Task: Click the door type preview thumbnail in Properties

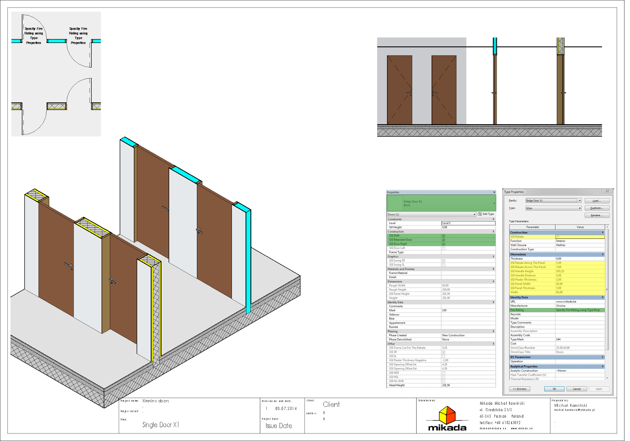Action: click(395, 203)
